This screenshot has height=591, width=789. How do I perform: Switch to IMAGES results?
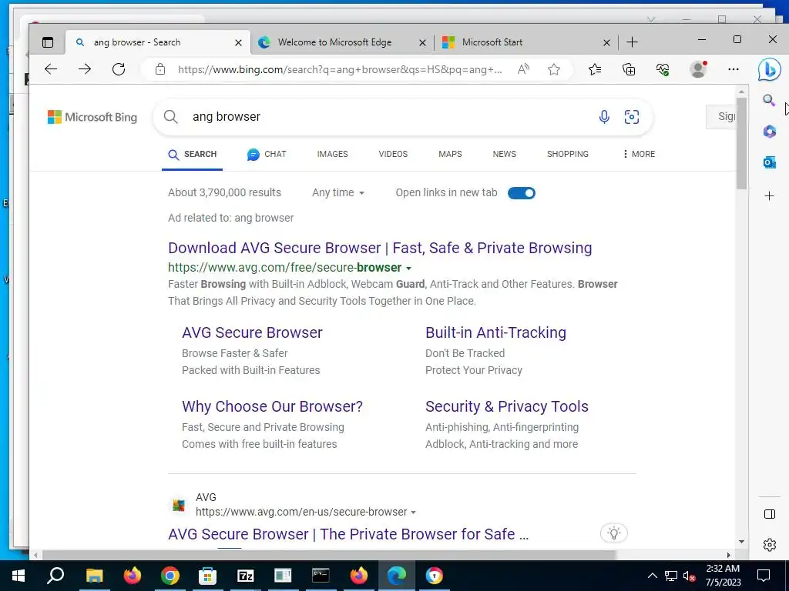coord(332,154)
